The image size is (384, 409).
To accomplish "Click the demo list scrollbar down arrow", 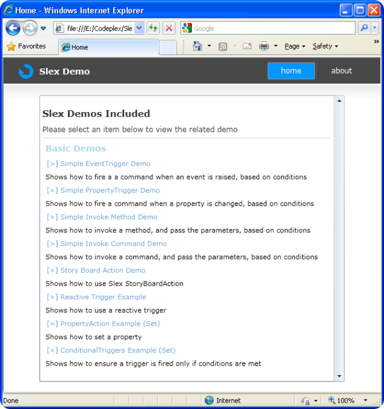I will pyautogui.click(x=339, y=376).
